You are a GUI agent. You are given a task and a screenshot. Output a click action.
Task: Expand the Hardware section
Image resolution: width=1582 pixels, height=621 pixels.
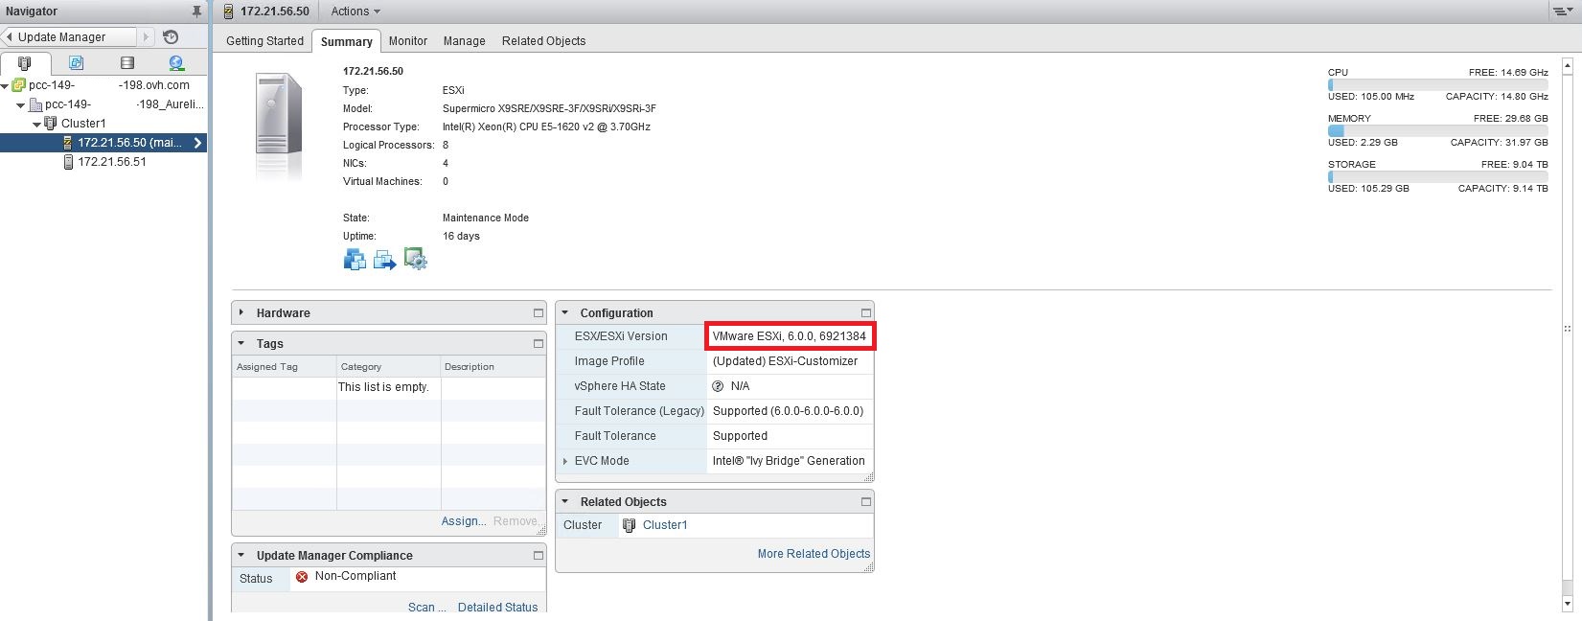click(x=241, y=313)
